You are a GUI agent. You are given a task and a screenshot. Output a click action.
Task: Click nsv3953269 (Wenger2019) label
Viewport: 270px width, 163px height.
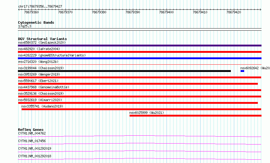pyautogui.click(x=39, y=74)
